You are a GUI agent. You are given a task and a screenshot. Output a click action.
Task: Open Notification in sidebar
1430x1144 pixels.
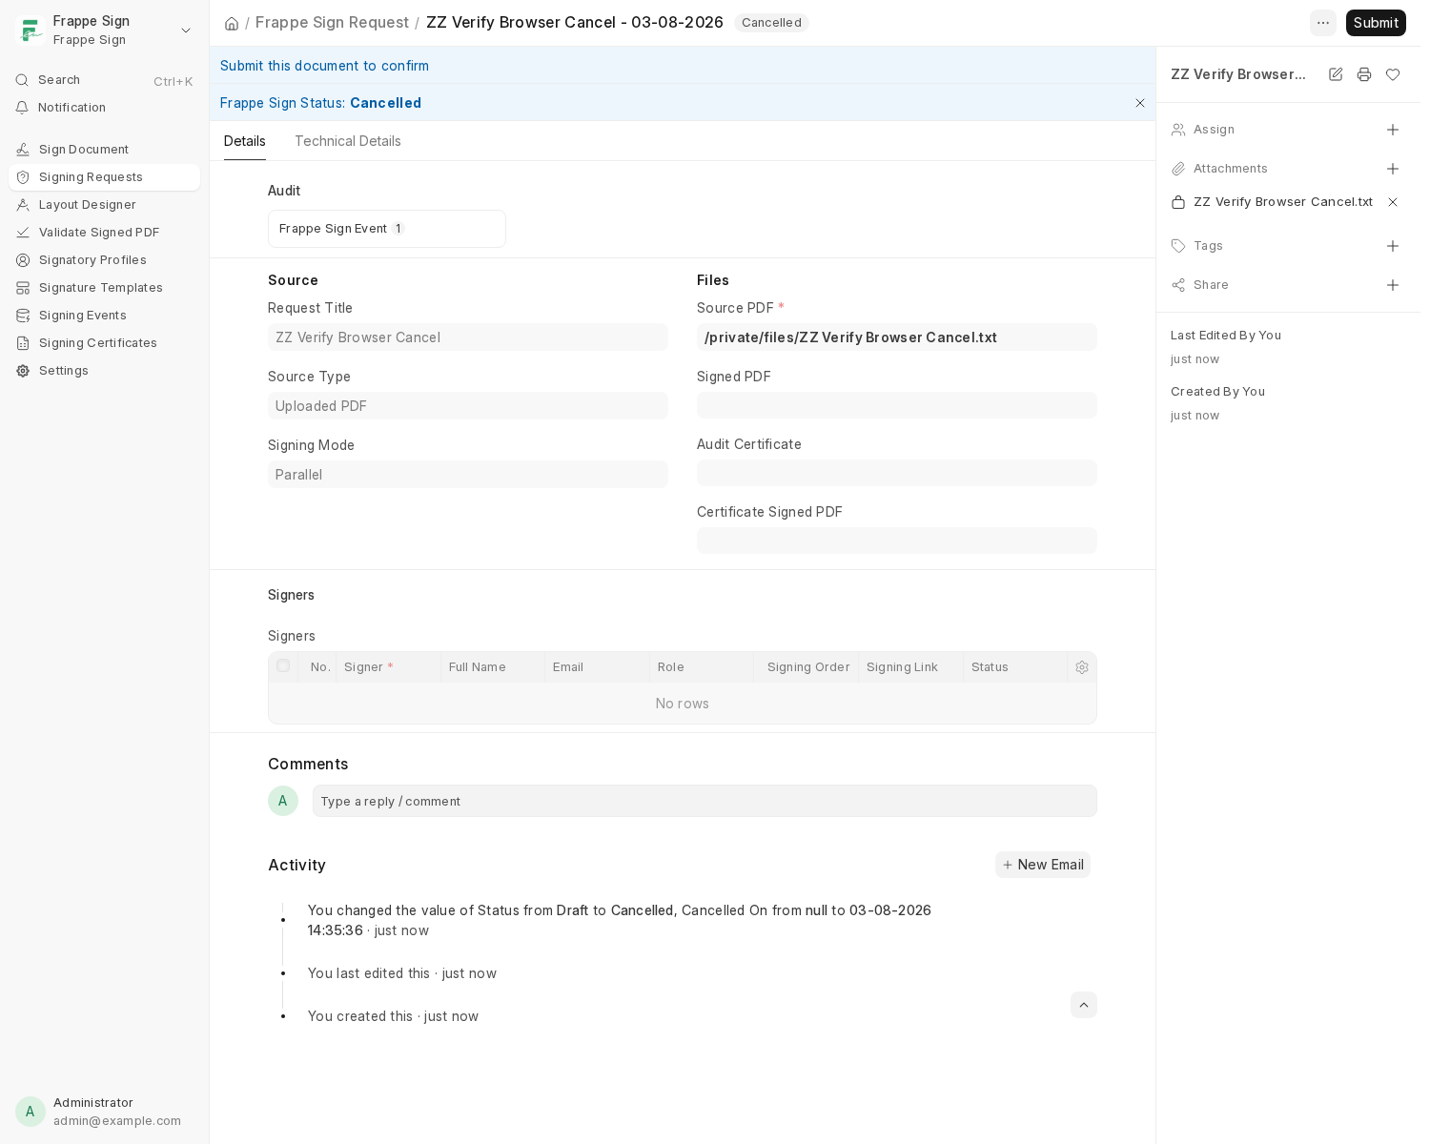pos(104,108)
